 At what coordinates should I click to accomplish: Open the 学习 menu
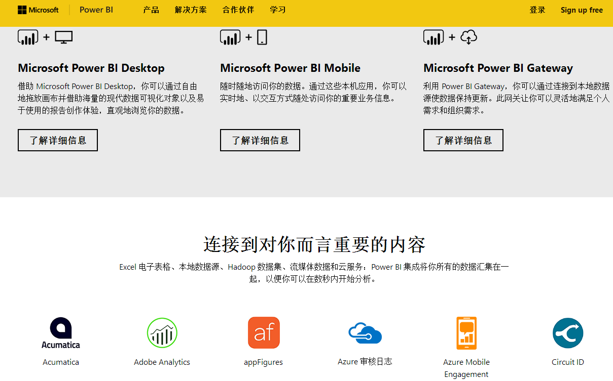(x=278, y=10)
